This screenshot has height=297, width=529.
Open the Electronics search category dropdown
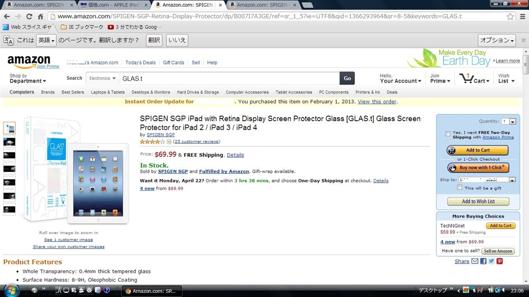point(102,78)
